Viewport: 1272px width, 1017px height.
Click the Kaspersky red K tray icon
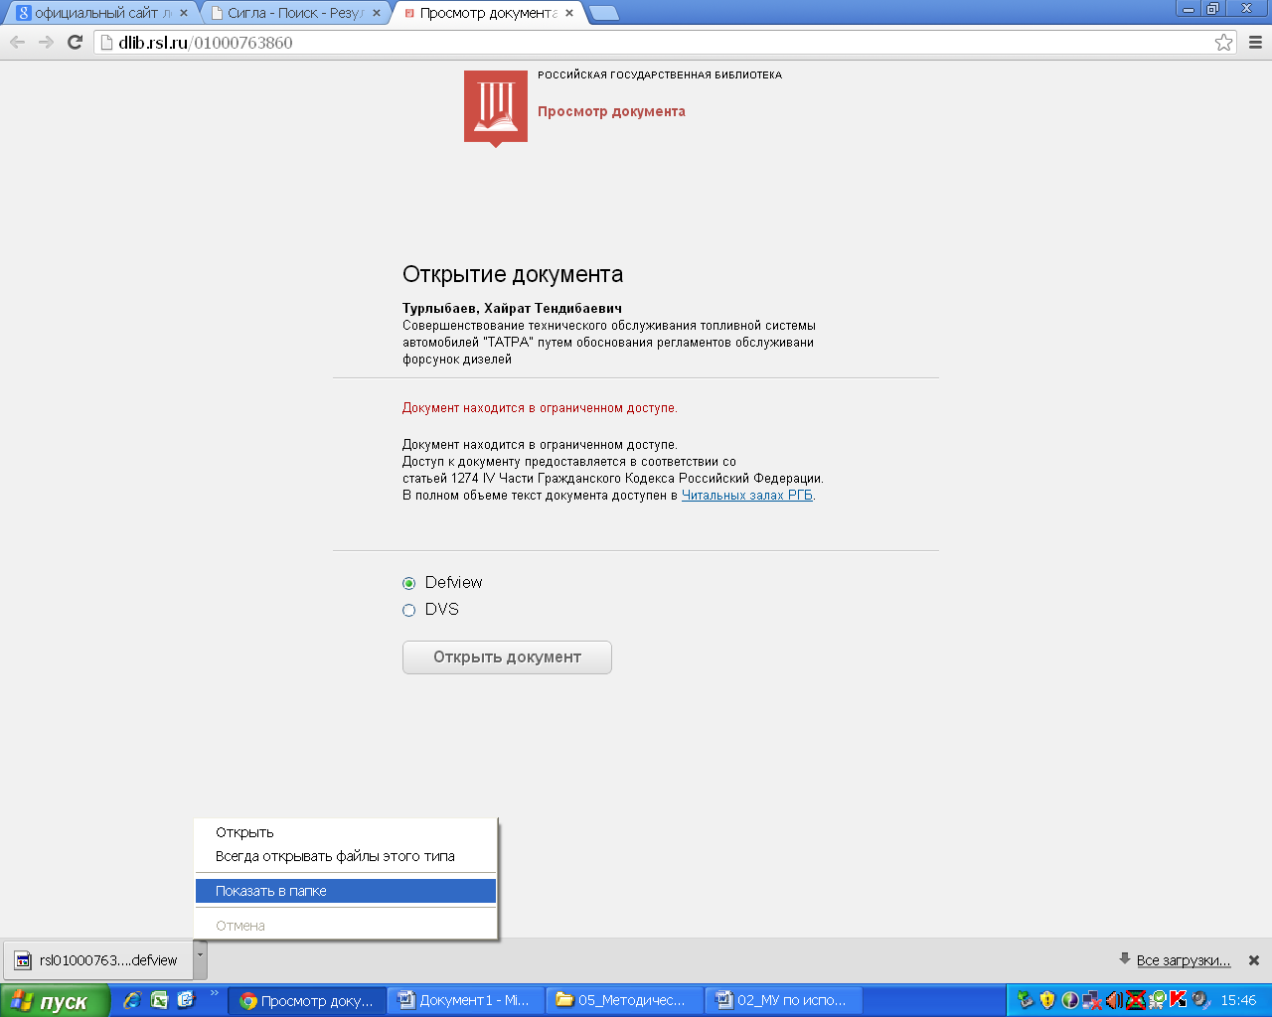[x=1179, y=1000]
